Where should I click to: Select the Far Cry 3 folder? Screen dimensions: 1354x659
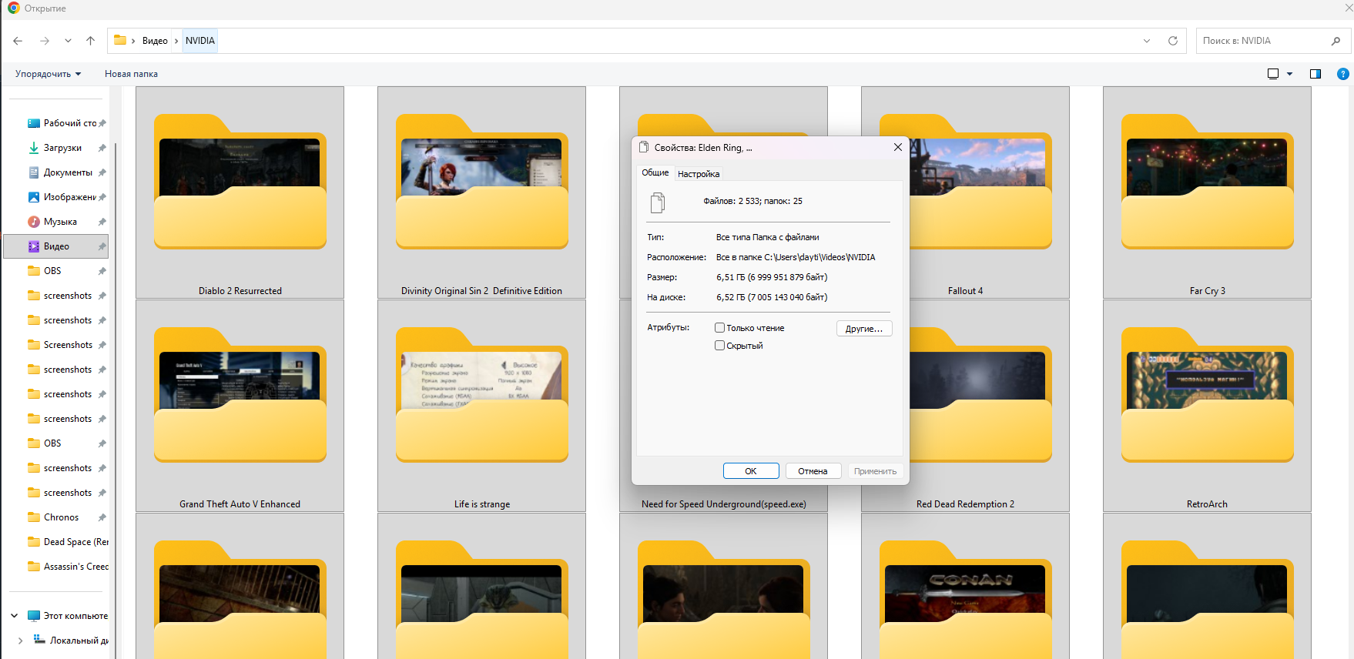1207,192
